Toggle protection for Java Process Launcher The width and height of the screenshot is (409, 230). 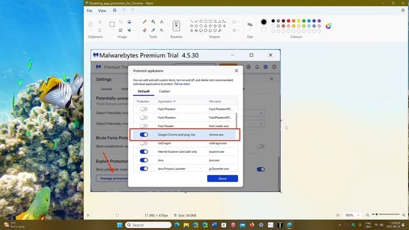(x=144, y=169)
